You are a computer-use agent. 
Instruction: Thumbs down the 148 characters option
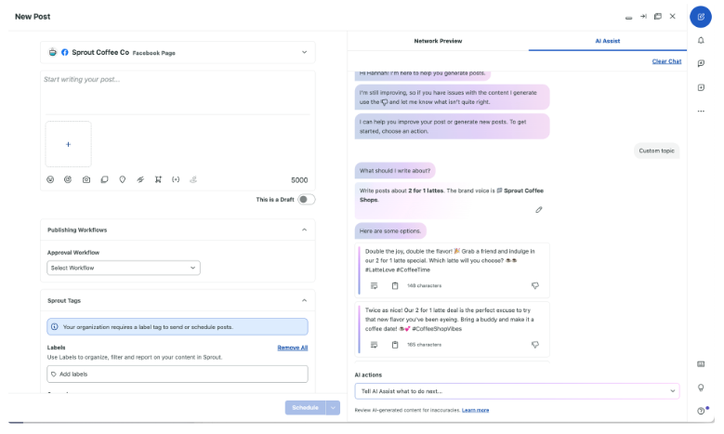coord(535,286)
